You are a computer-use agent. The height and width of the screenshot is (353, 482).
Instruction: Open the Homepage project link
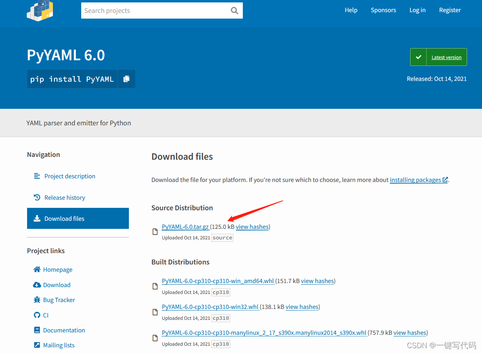58,270
